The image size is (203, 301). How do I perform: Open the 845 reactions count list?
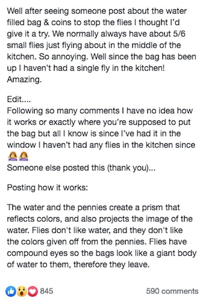click(x=47, y=291)
